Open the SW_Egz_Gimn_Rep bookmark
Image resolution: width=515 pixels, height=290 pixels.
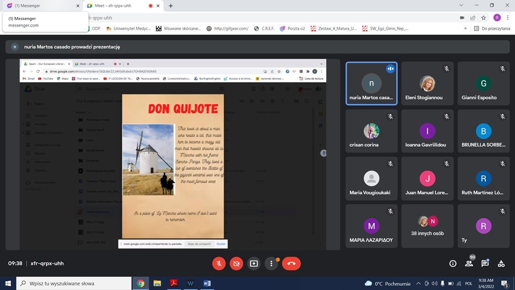coord(385,29)
